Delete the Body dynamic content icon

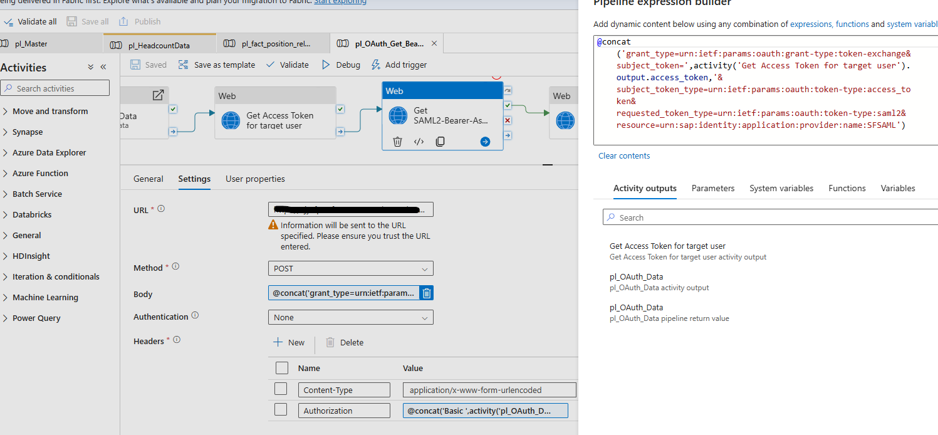426,293
